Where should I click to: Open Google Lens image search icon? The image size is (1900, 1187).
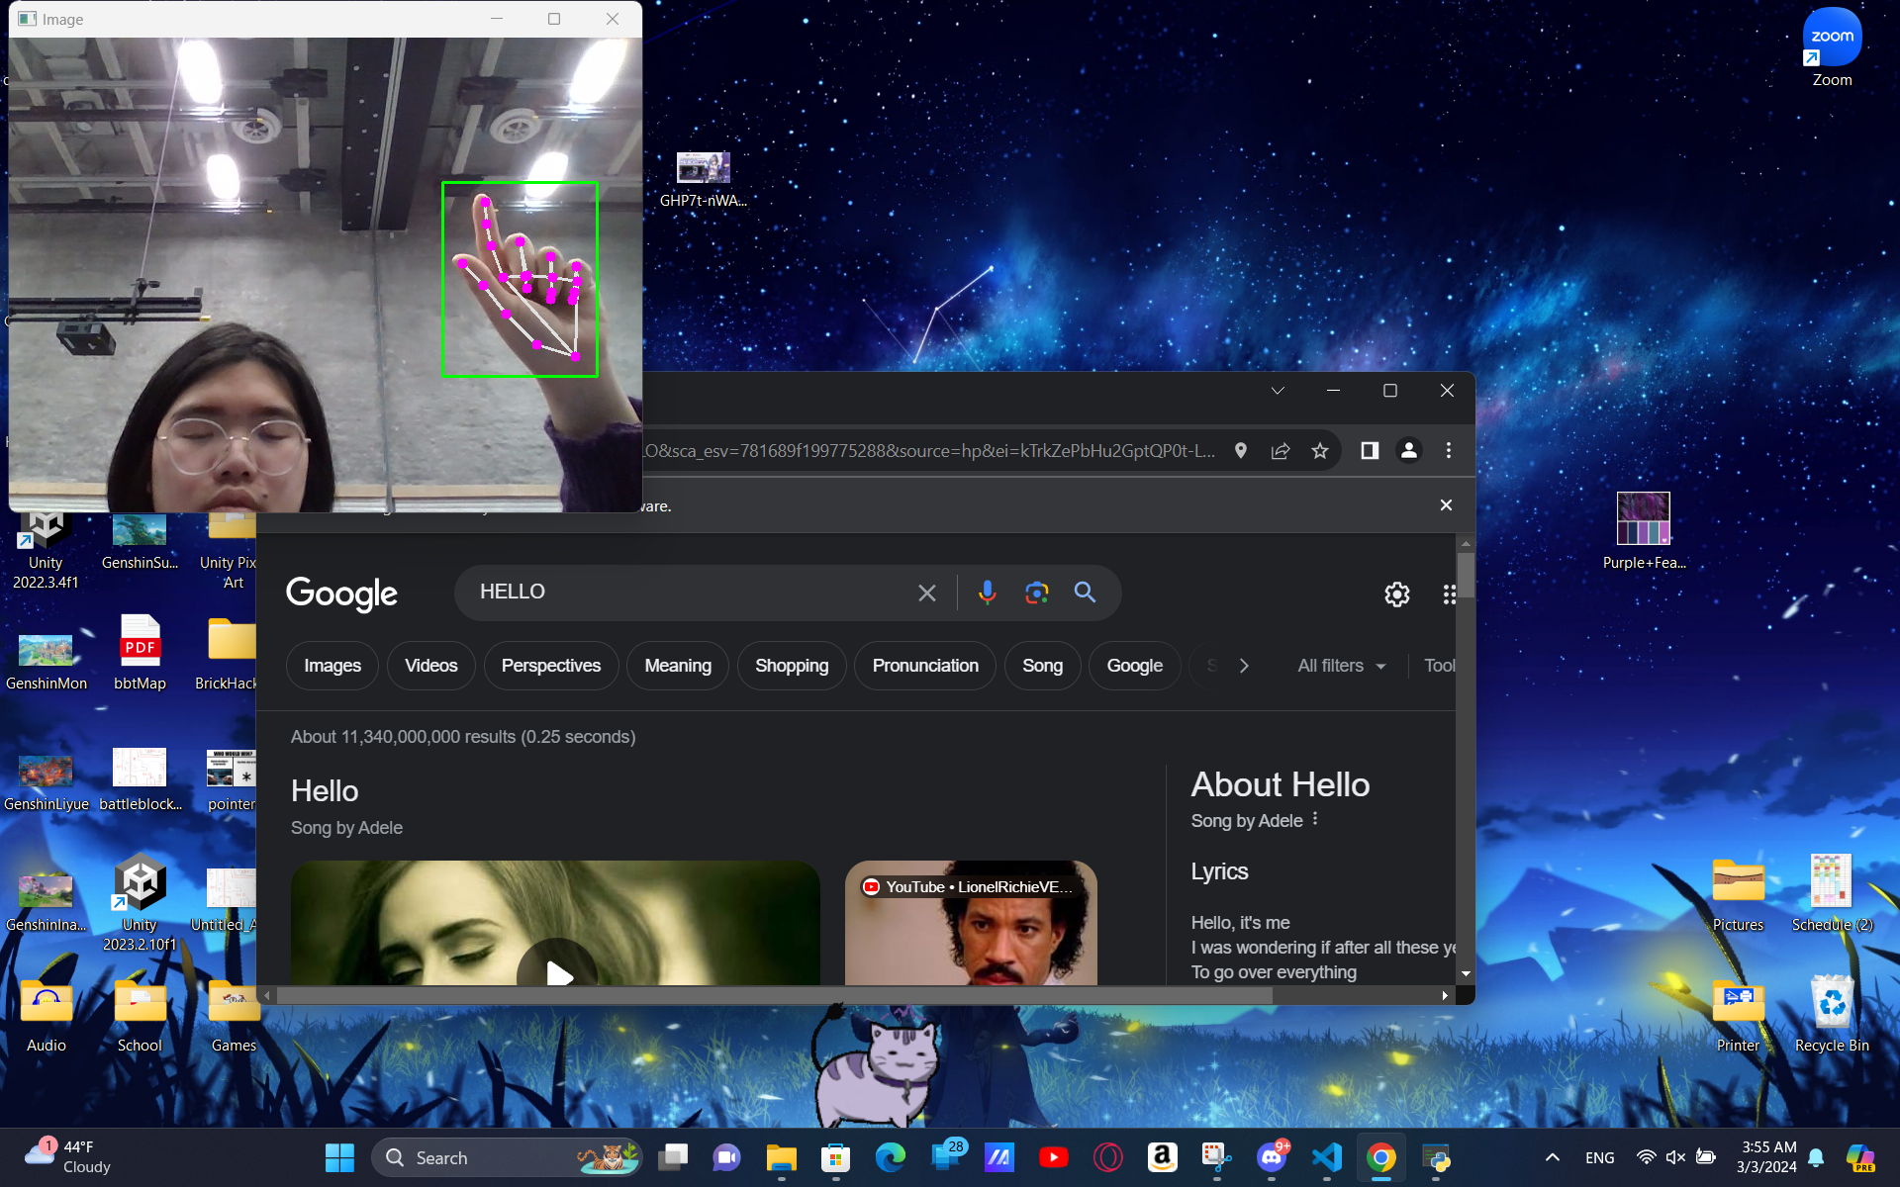[x=1036, y=593]
